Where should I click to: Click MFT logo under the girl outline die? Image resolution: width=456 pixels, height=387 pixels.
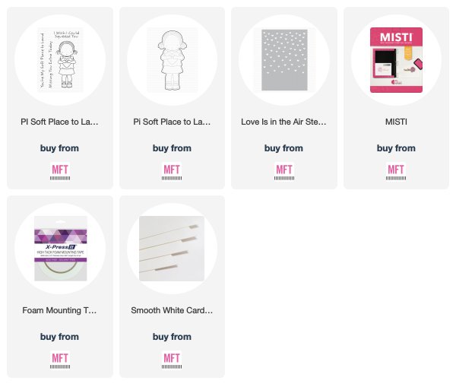click(172, 171)
